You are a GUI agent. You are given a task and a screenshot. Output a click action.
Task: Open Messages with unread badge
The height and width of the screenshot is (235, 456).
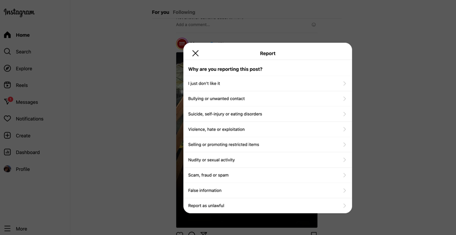[7, 102]
